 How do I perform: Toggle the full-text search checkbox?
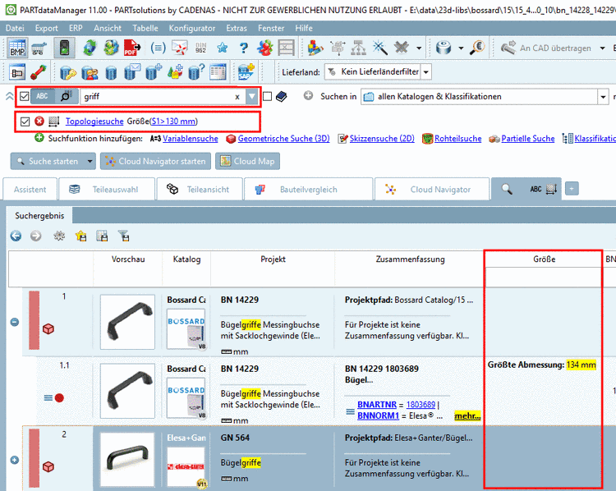click(24, 97)
